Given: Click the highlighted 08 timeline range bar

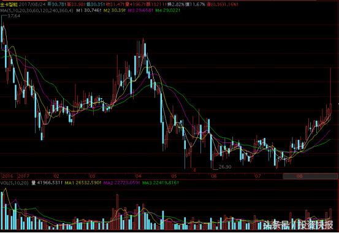Looking at the screenshot, I should 310,176.
